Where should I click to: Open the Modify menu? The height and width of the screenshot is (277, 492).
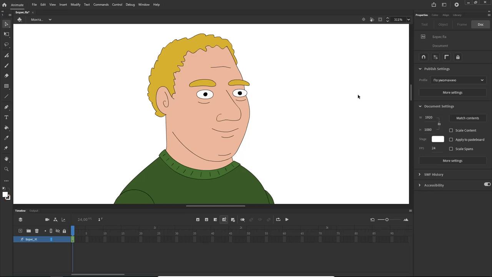(x=75, y=5)
